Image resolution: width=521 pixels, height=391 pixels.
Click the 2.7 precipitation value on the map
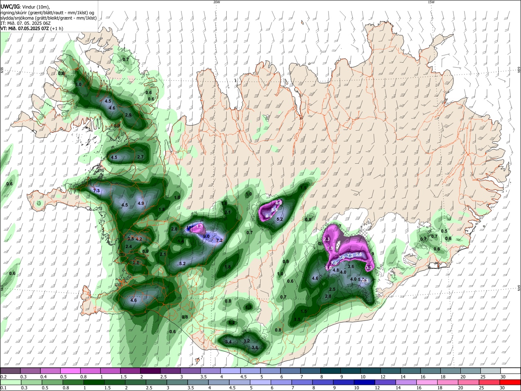click(x=140, y=157)
